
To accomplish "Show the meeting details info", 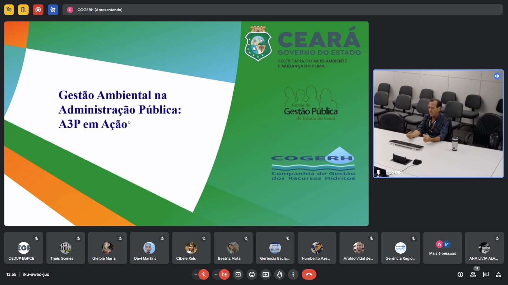I will (460, 275).
